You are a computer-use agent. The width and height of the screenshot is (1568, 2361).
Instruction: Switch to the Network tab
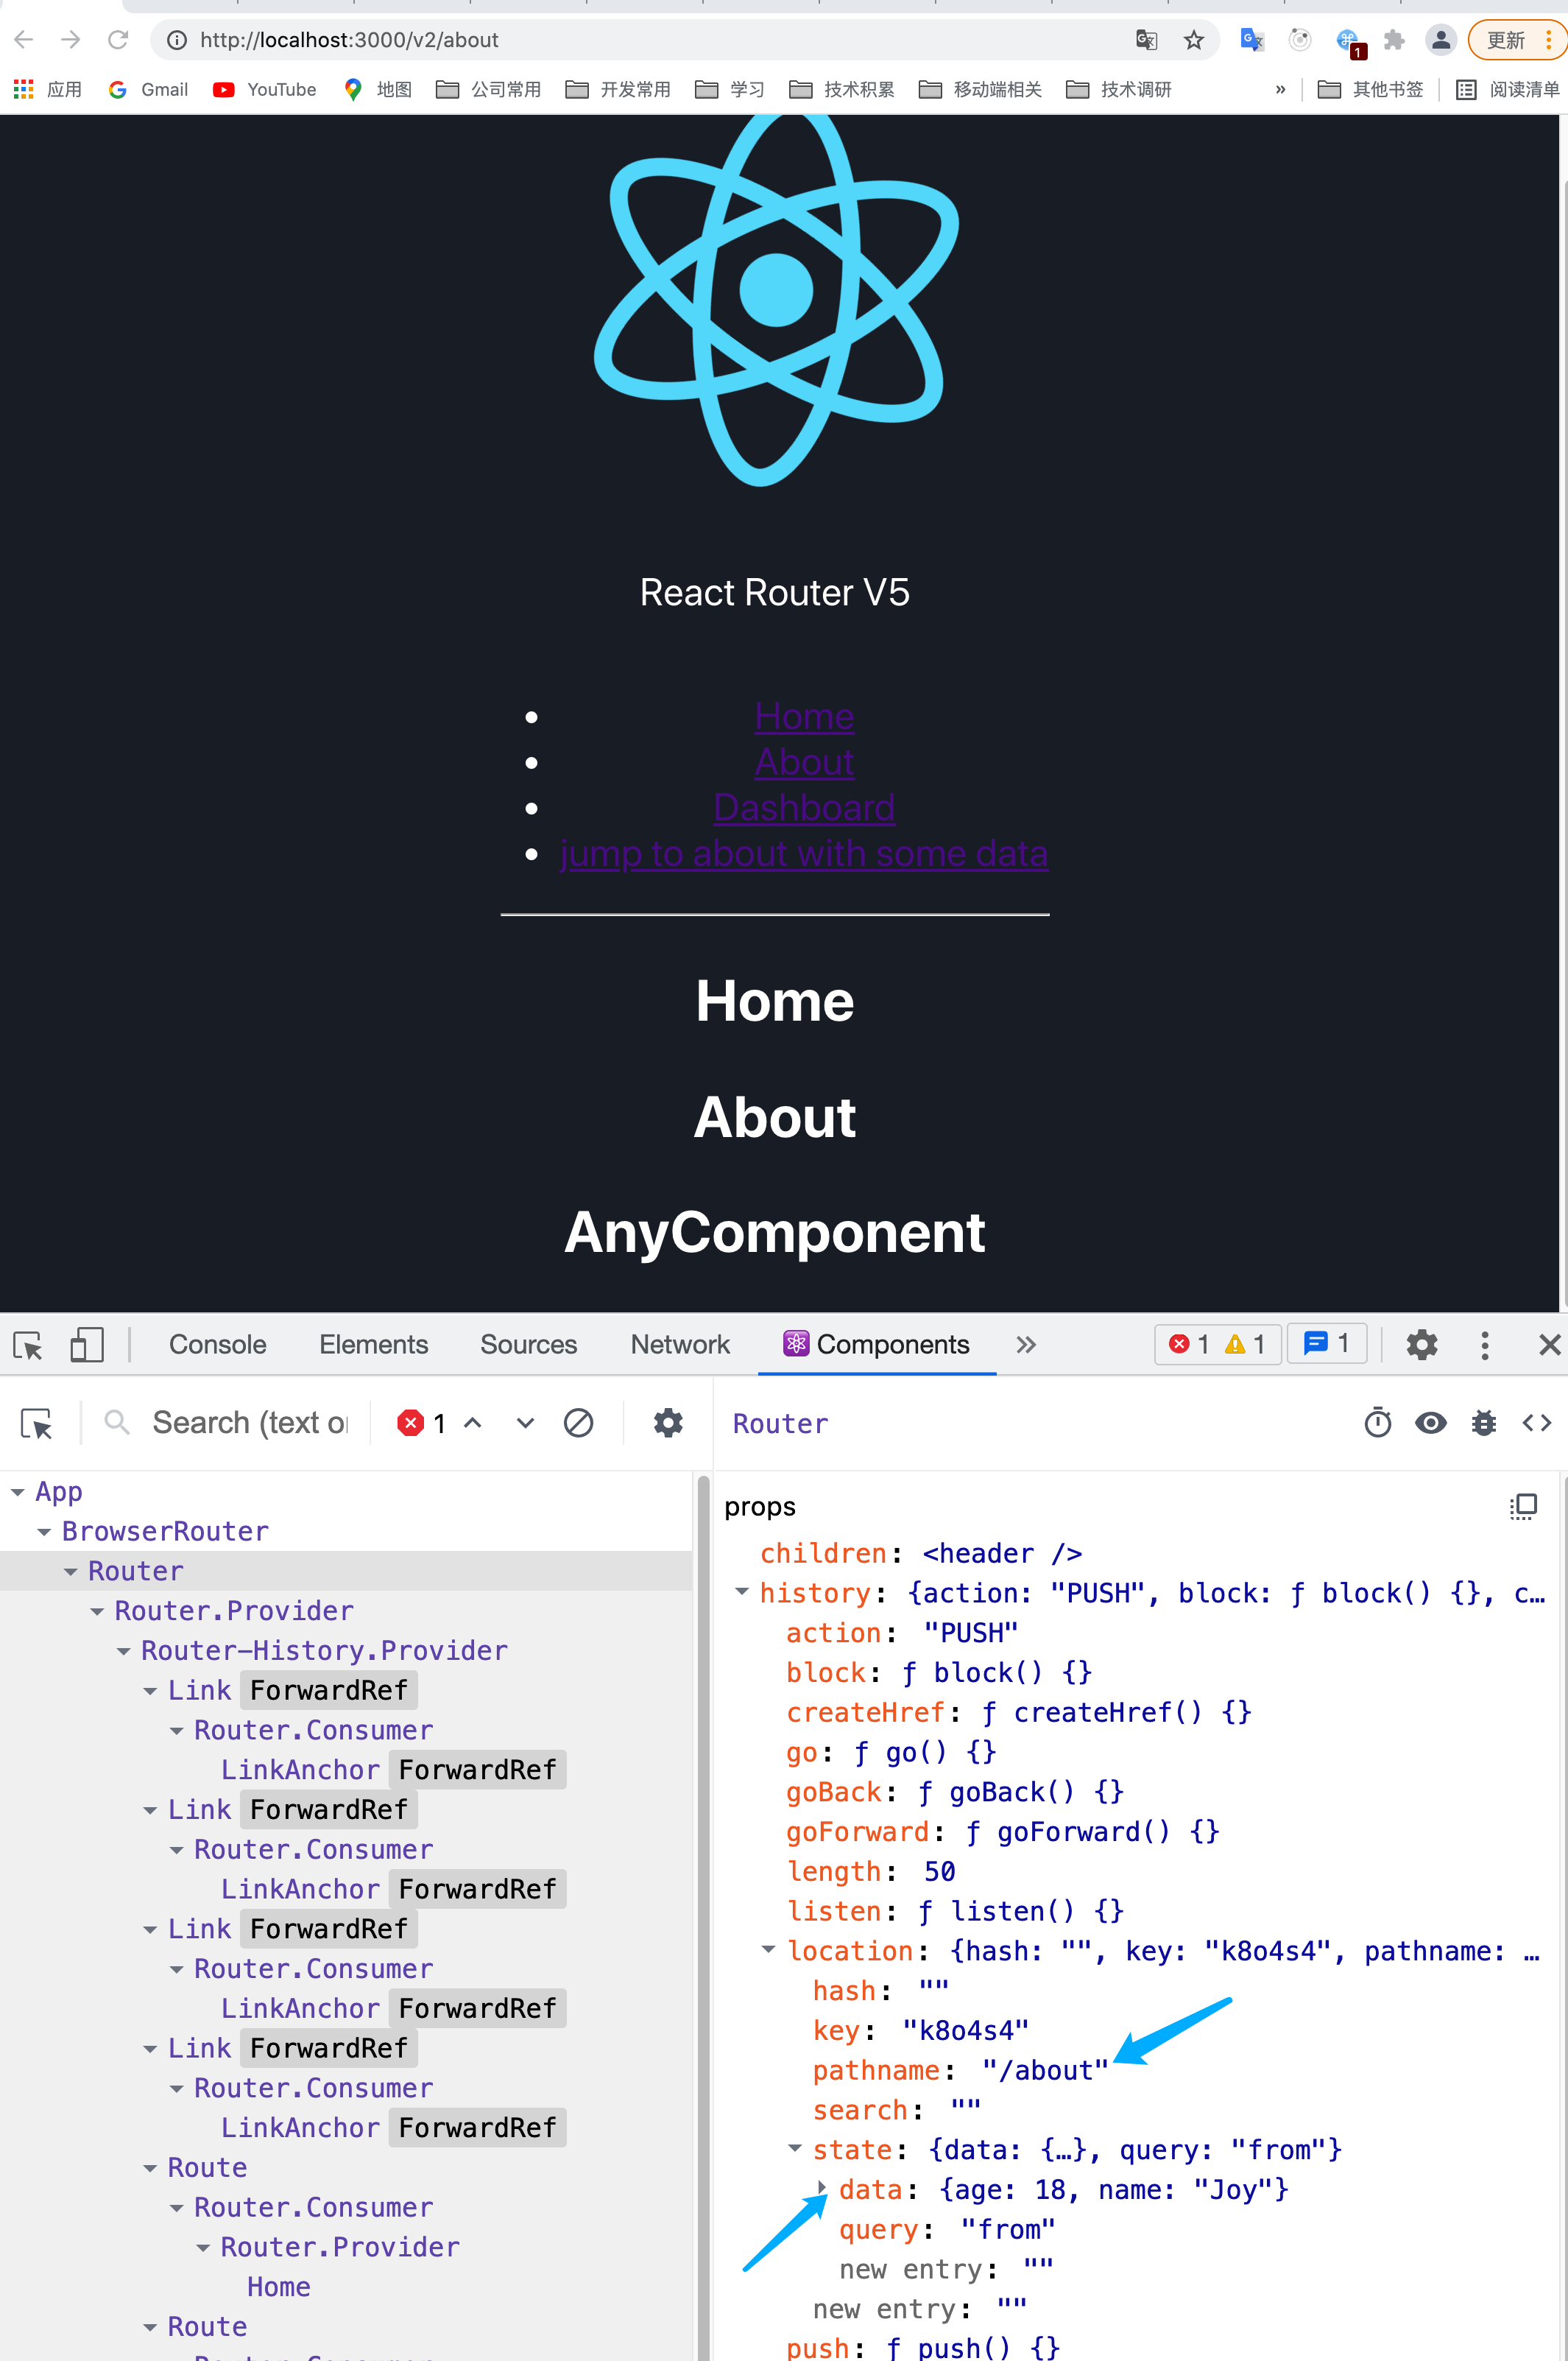tap(680, 1345)
